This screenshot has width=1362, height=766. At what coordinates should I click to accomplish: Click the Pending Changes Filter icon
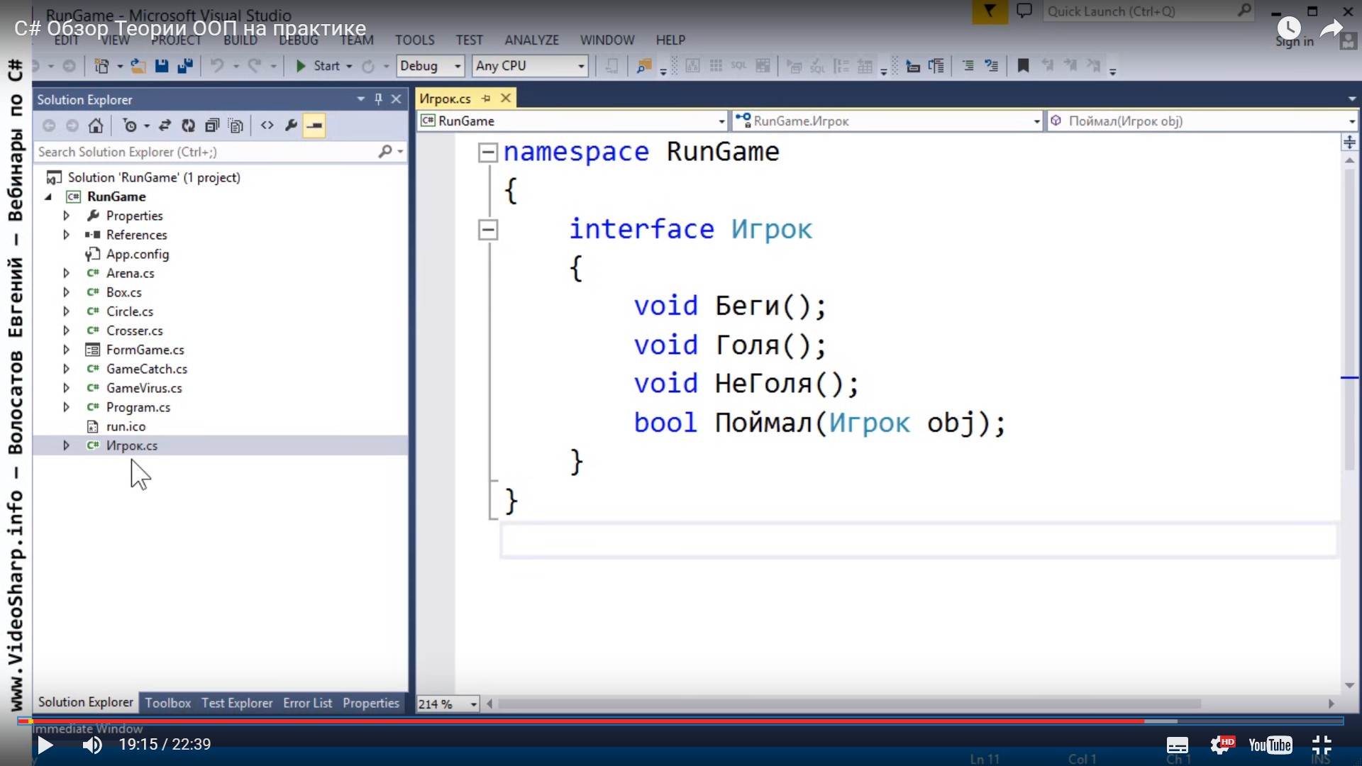pyautogui.click(x=130, y=126)
